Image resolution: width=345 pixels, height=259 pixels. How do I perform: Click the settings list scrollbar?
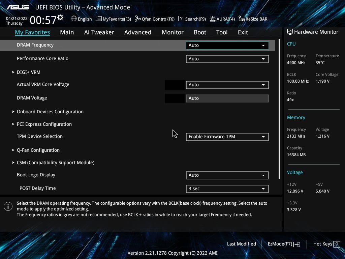tap(279, 109)
